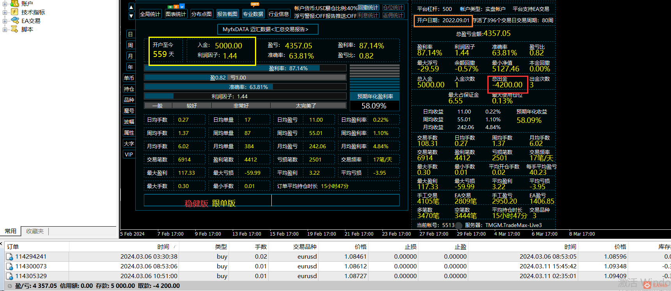Expand the 技术指标 tree node
This screenshot has width=671, height=291.
[5, 12]
